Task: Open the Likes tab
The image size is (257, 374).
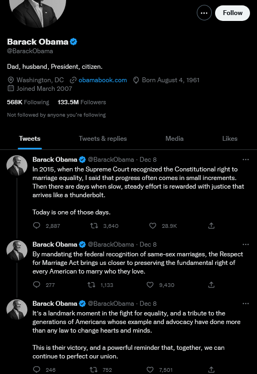Action: (x=230, y=139)
